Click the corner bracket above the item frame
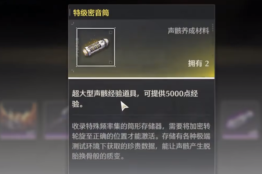262x174 pixels. [73, 23]
